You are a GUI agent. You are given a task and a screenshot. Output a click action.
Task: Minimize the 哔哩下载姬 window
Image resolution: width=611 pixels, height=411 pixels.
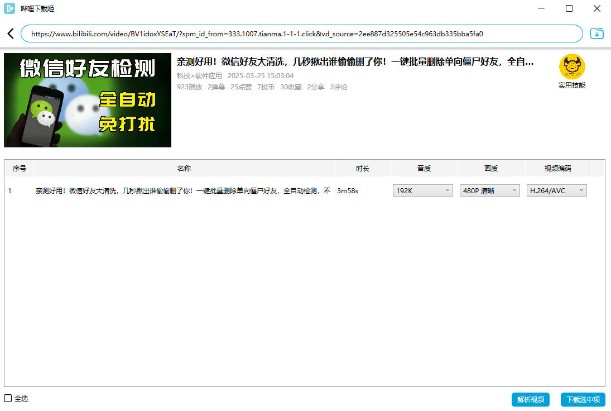(541, 8)
